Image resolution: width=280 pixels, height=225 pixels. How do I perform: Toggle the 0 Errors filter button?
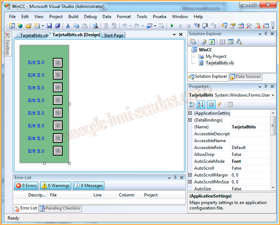(26, 186)
